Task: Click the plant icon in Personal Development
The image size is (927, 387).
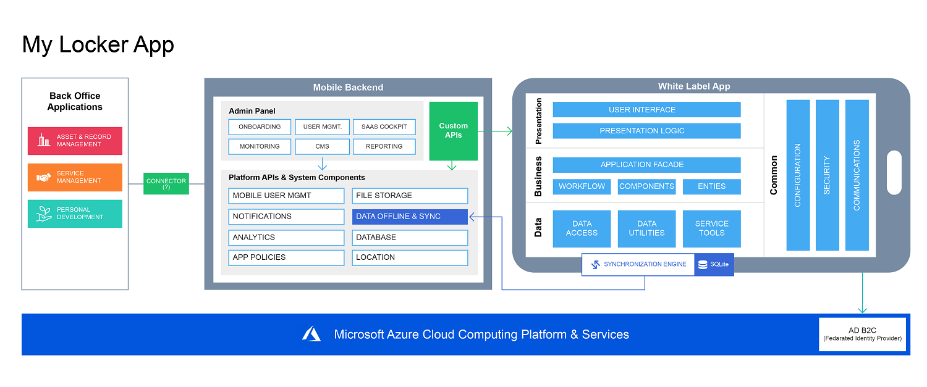Action: tap(43, 214)
